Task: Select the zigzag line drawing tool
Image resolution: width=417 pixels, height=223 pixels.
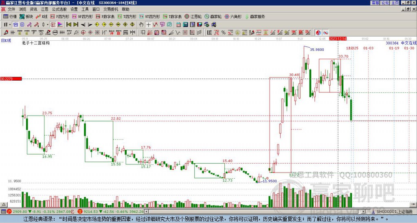Action: pyautogui.click(x=178, y=33)
